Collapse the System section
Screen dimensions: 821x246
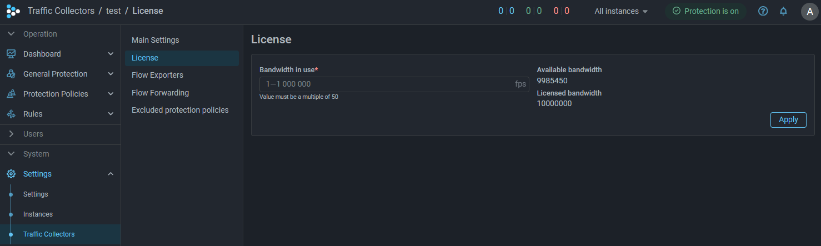click(x=11, y=154)
